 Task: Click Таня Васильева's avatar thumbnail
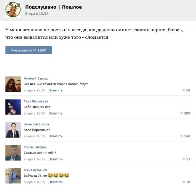pos(13,107)
